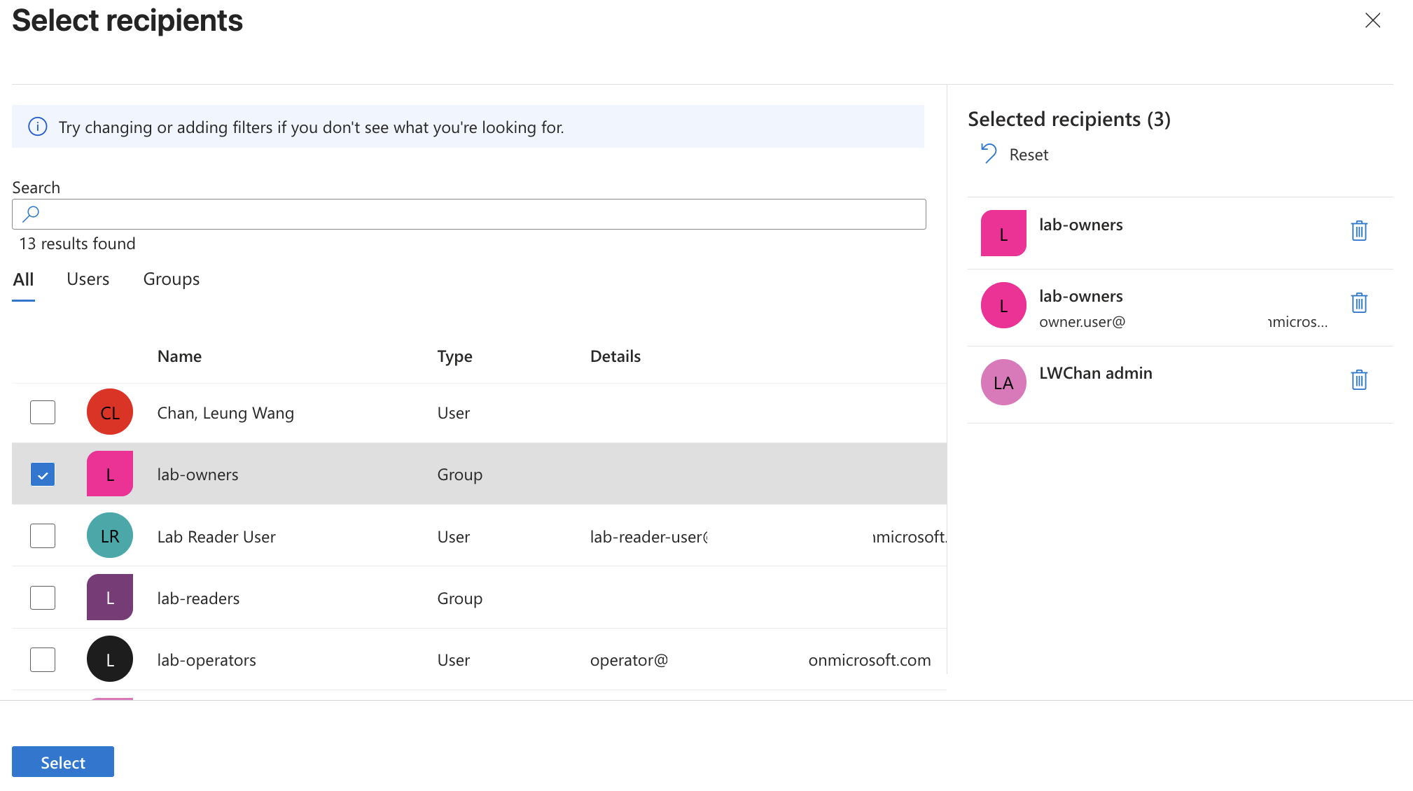Click the User type cell of Chan, Leung Wang

[454, 413]
